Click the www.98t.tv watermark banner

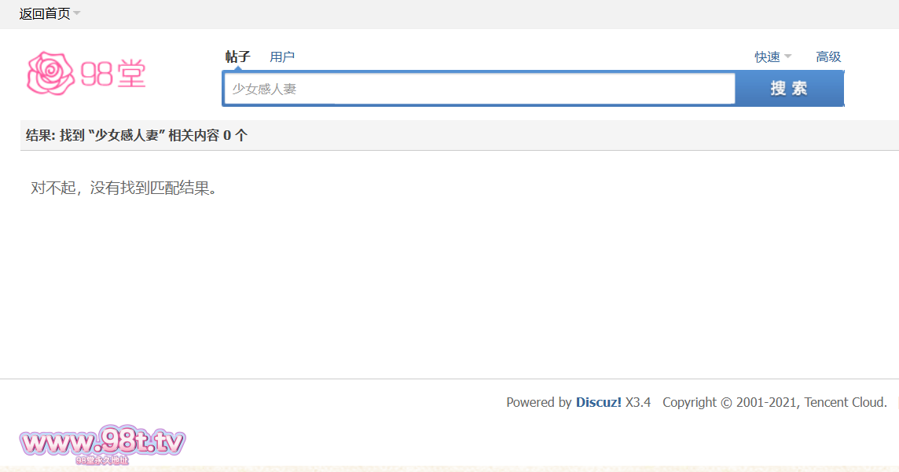click(x=102, y=442)
